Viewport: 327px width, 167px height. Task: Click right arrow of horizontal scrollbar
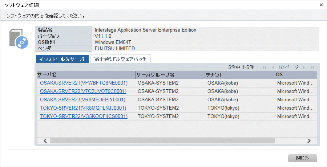[x=309, y=140]
